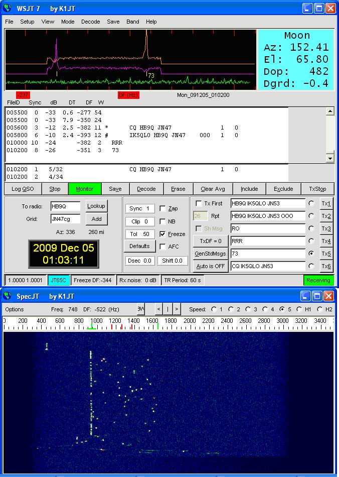
Task: Open the Band menu
Action: (133, 22)
